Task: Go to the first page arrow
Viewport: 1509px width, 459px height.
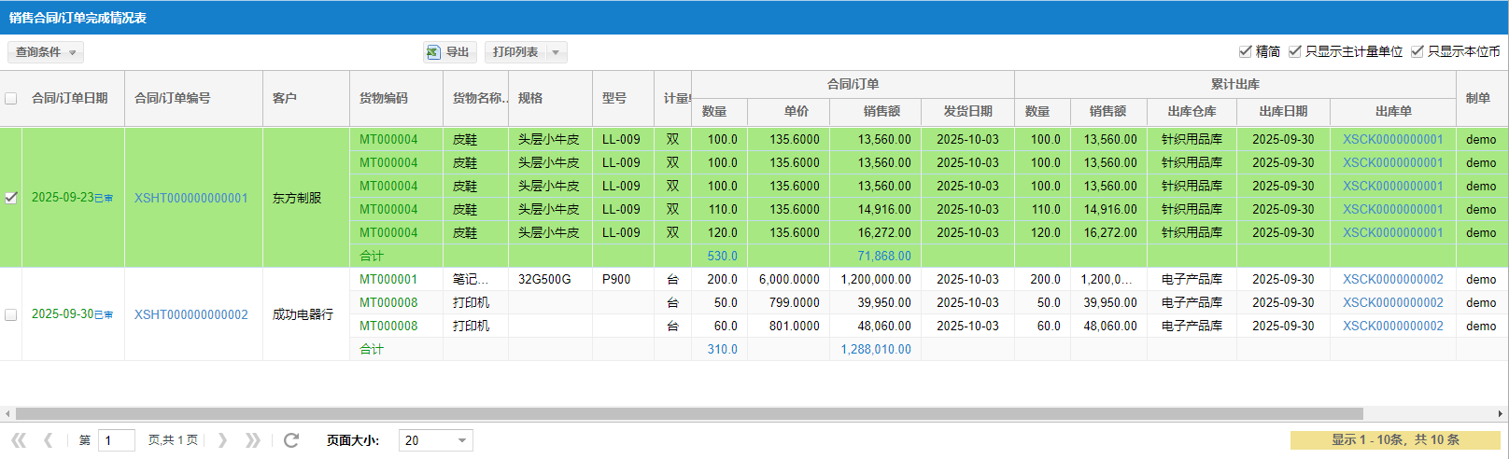Action: [x=19, y=440]
